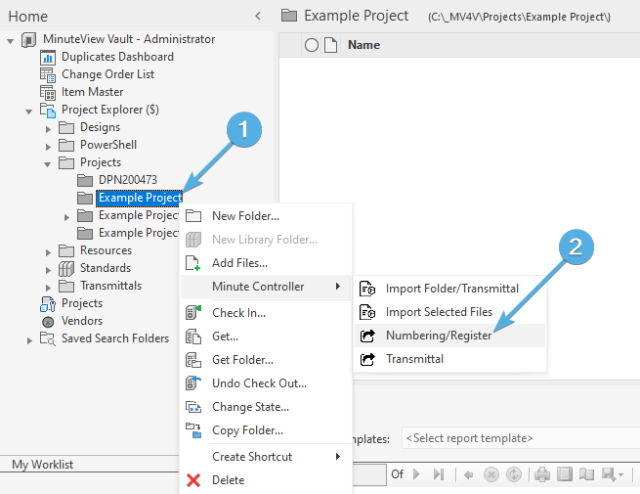640x494 pixels.
Task: Choose Transmittal from the submenu
Action: click(x=414, y=359)
